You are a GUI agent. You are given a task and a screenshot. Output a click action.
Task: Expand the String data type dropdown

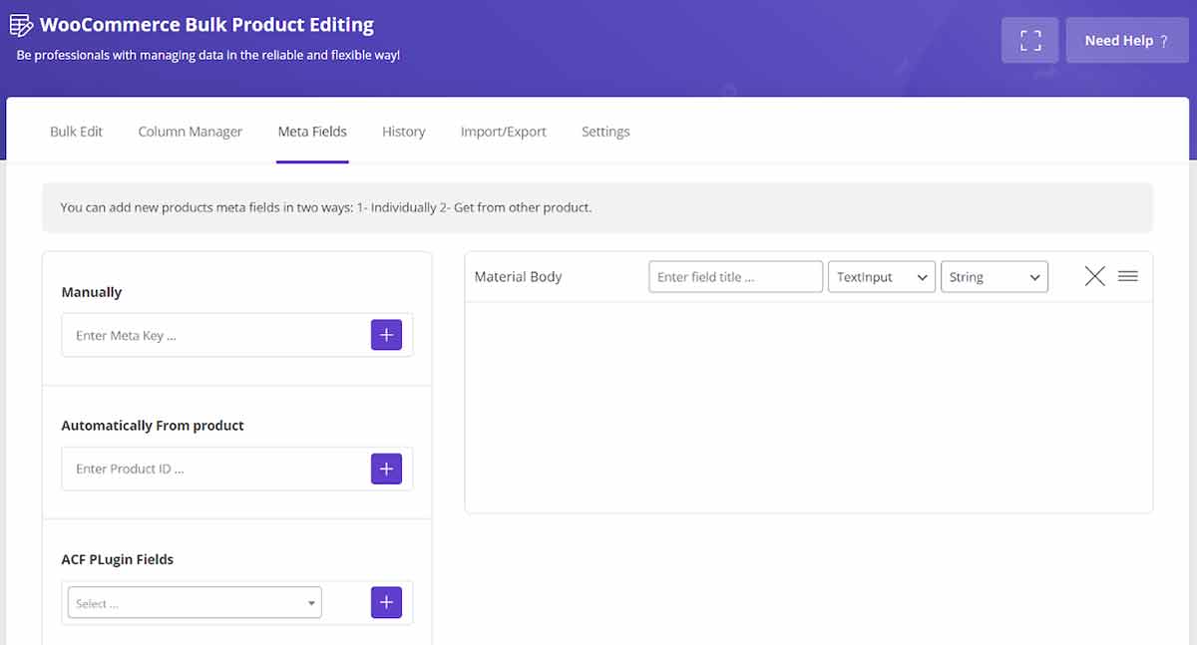point(994,277)
